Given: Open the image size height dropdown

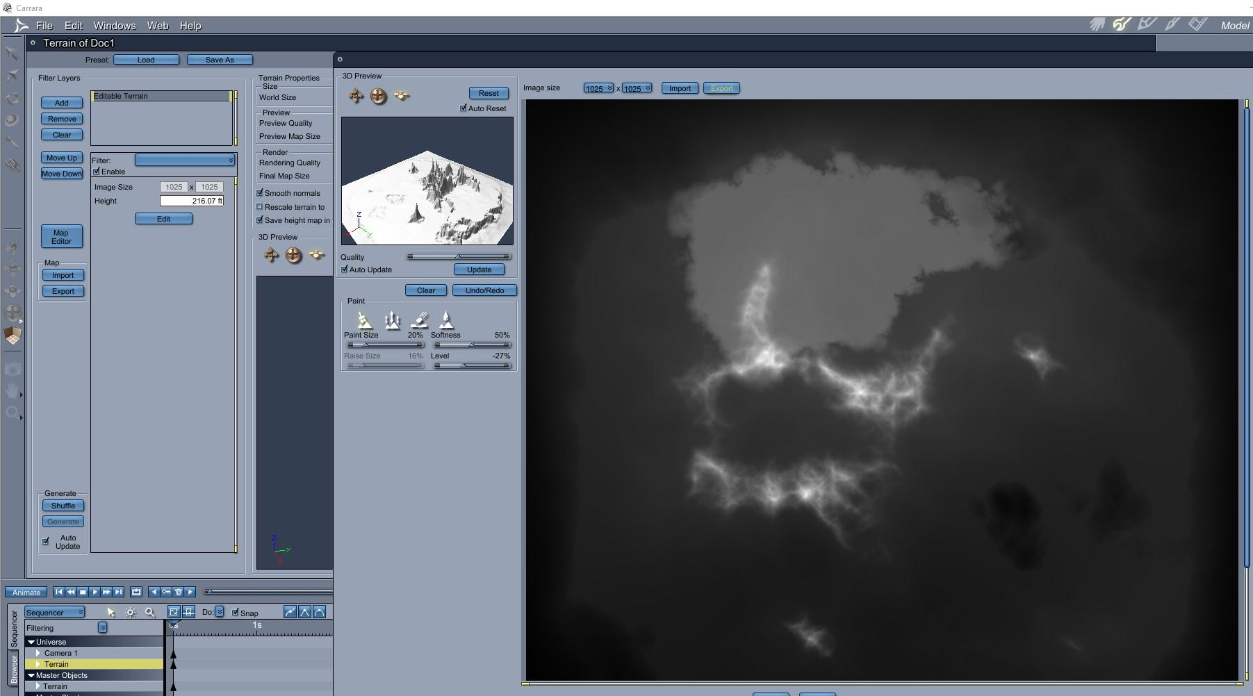Looking at the screenshot, I should [x=637, y=88].
